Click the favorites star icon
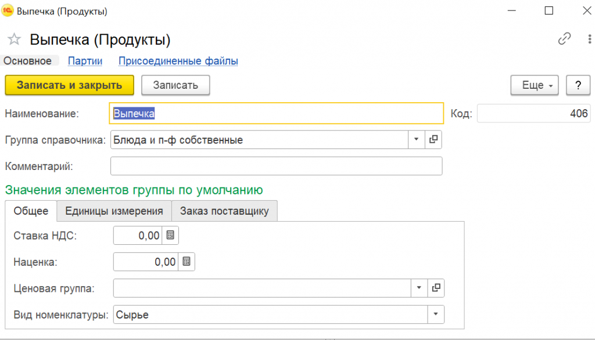This screenshot has width=595, height=340. pyautogui.click(x=14, y=39)
